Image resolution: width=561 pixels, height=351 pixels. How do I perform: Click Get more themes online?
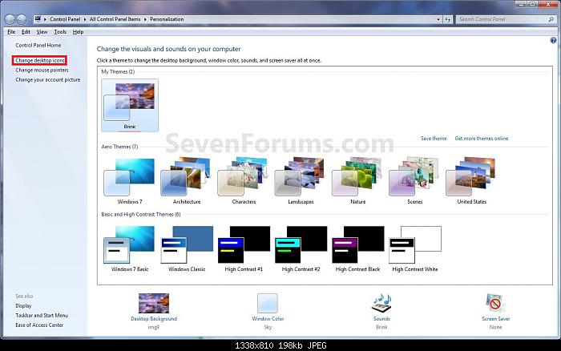coord(482,138)
